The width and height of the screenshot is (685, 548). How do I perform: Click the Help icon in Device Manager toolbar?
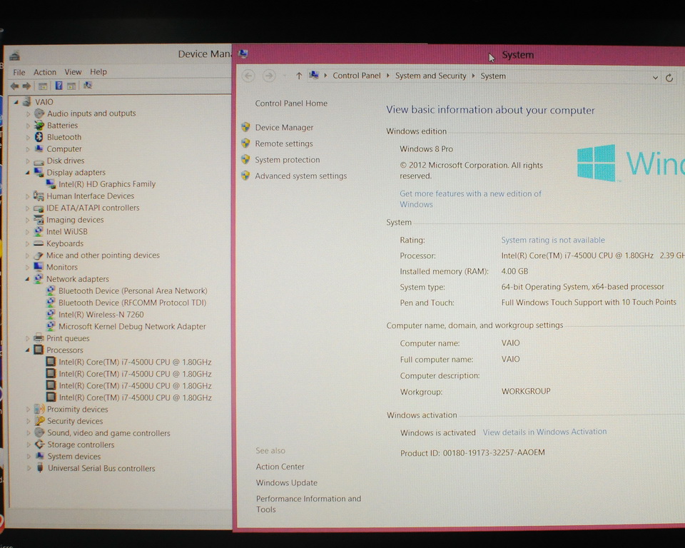tap(59, 86)
